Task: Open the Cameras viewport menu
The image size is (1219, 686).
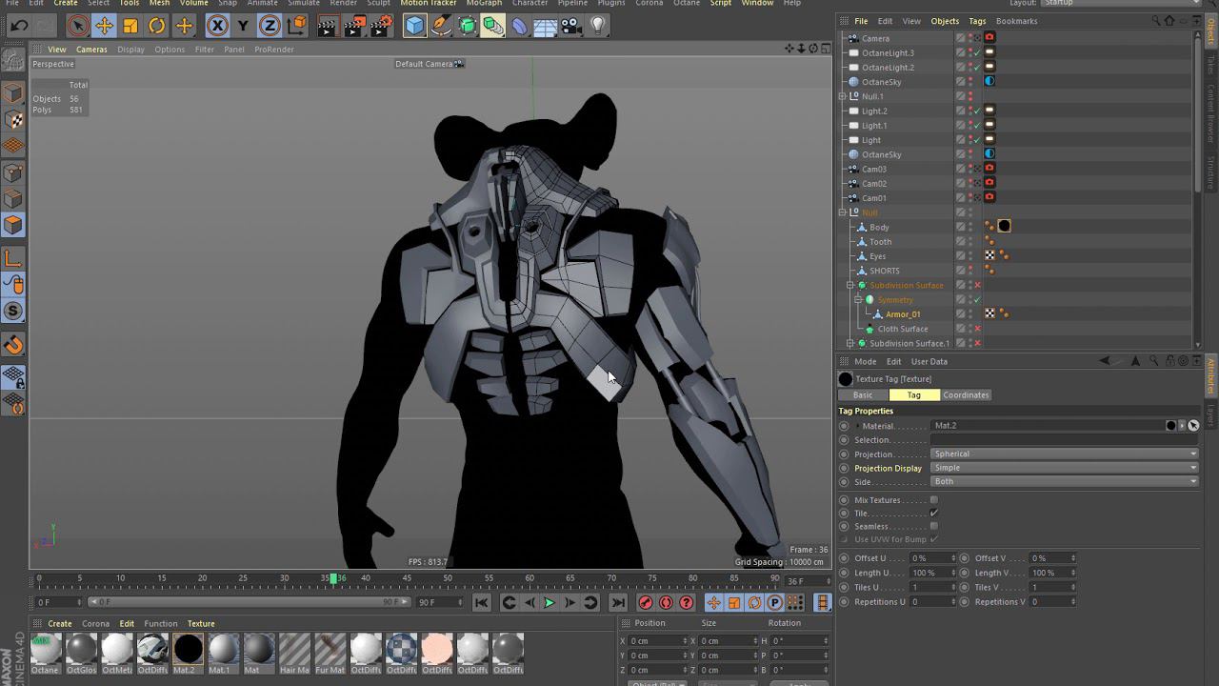Action: click(91, 50)
